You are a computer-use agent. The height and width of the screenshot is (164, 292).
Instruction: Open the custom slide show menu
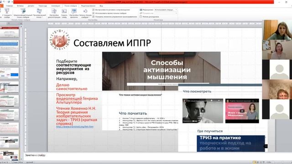coord(39,14)
